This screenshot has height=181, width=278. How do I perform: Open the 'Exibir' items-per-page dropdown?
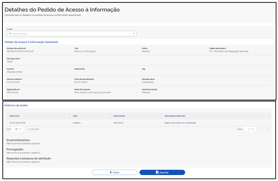pos(18,129)
